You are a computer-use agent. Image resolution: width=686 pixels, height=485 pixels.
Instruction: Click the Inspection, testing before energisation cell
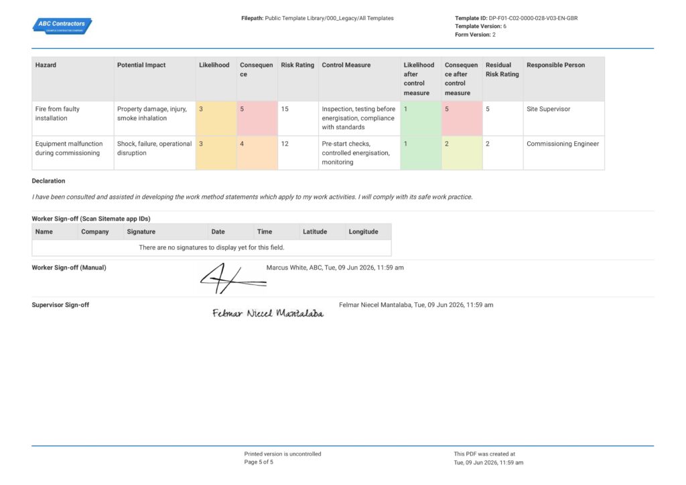358,118
